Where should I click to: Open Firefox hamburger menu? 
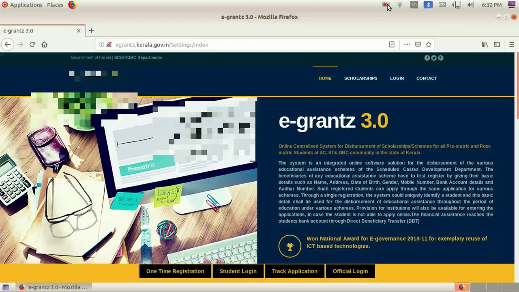pos(512,45)
